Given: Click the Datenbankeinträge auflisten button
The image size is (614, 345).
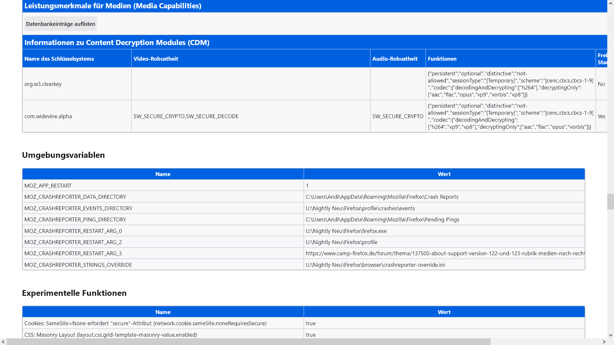Looking at the screenshot, I should click(60, 24).
